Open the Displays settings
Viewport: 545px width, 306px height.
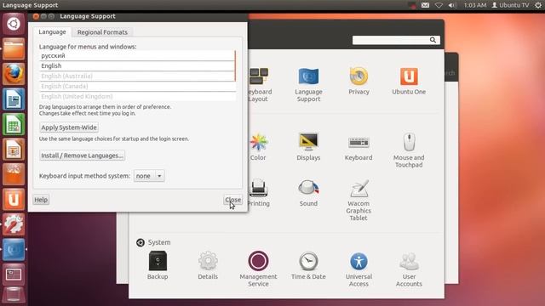308,147
